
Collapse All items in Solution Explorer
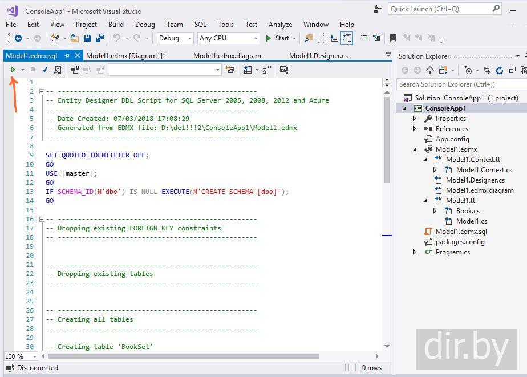[512, 70]
